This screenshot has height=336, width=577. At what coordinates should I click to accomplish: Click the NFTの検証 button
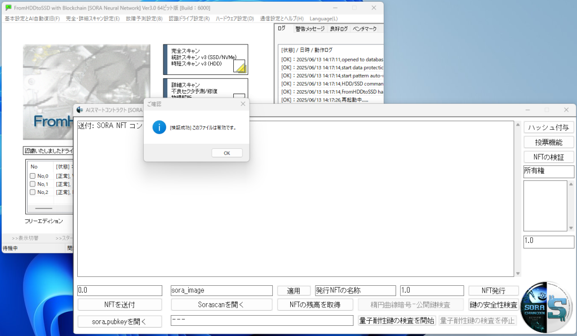point(549,157)
